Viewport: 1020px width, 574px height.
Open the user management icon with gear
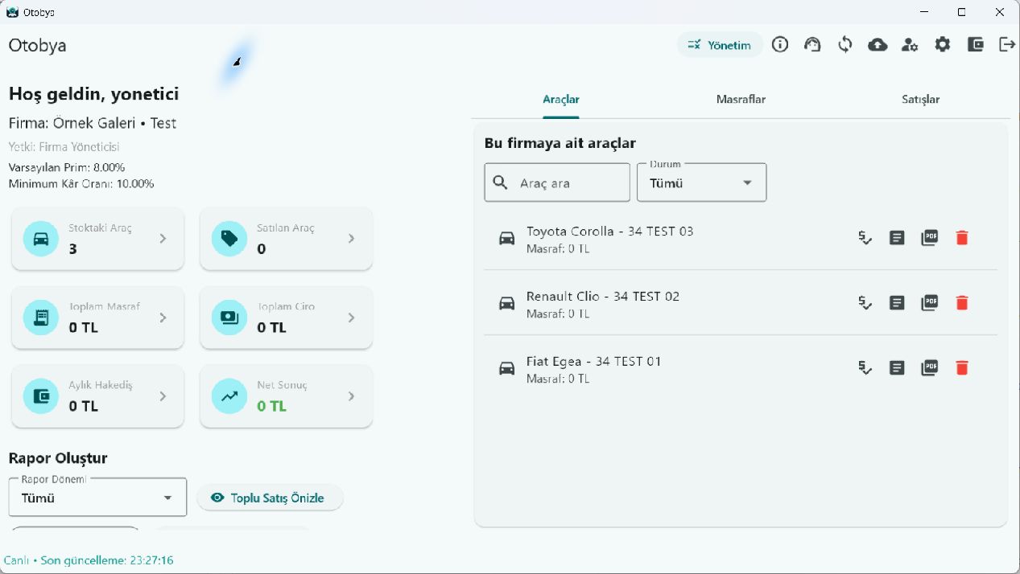pos(910,45)
